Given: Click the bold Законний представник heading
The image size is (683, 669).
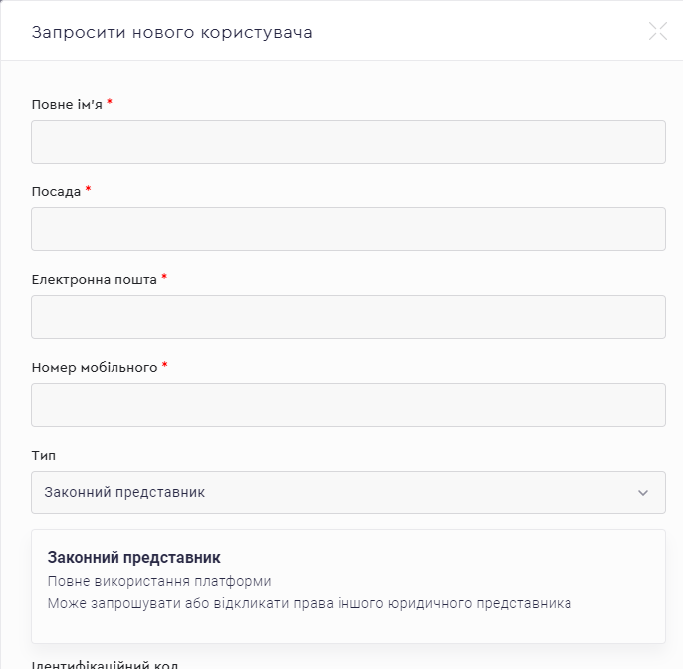Looking at the screenshot, I should click(x=133, y=558).
